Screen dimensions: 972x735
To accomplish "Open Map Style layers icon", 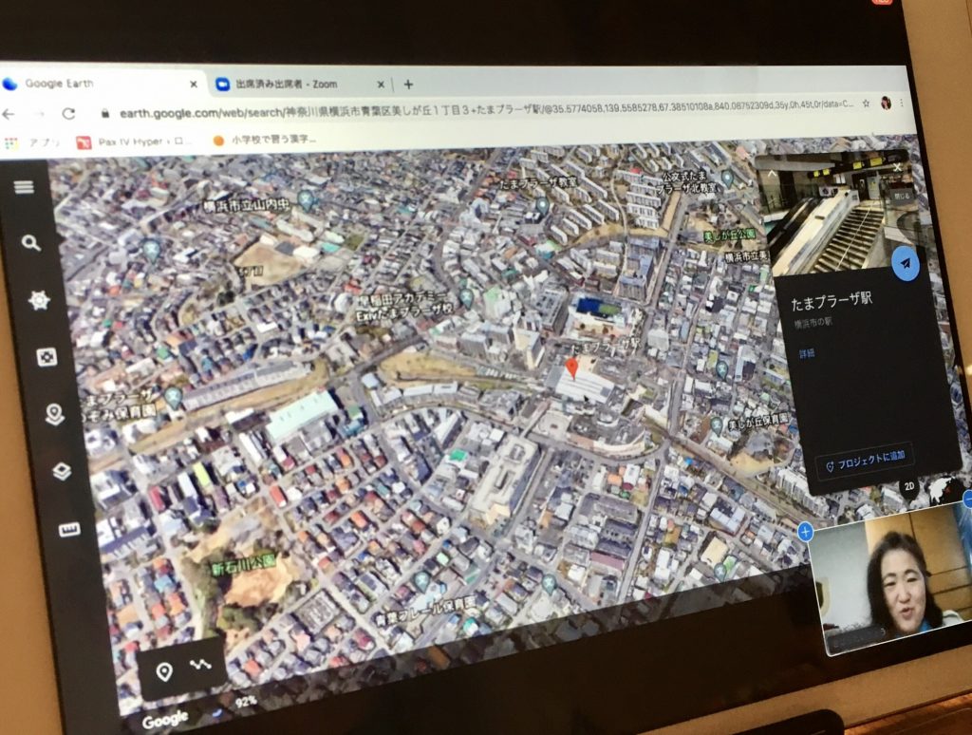I will pos(62,471).
